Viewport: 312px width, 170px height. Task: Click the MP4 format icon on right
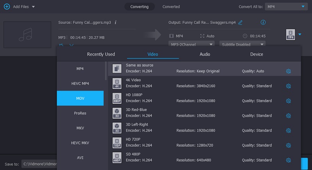click(x=290, y=35)
